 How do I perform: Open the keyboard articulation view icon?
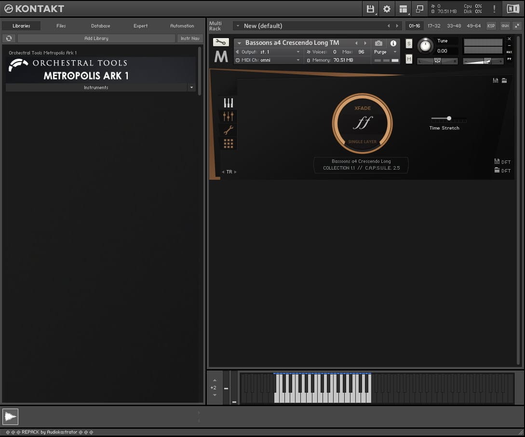pyautogui.click(x=229, y=103)
